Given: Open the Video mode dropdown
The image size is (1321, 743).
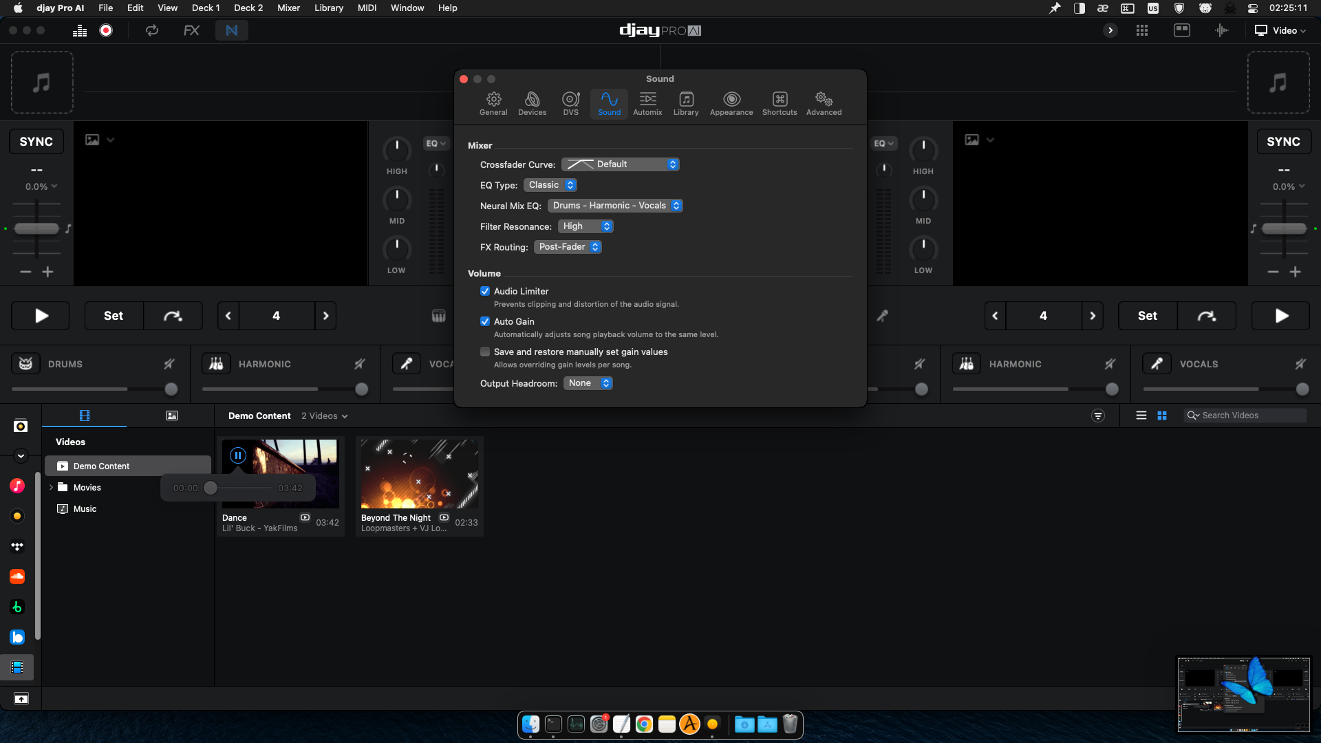Looking at the screenshot, I should [1280, 30].
